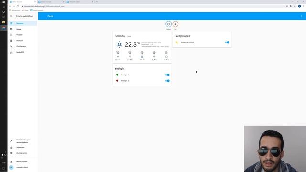
Task: Open the Windows Start menu
Action: tap(3, 2)
